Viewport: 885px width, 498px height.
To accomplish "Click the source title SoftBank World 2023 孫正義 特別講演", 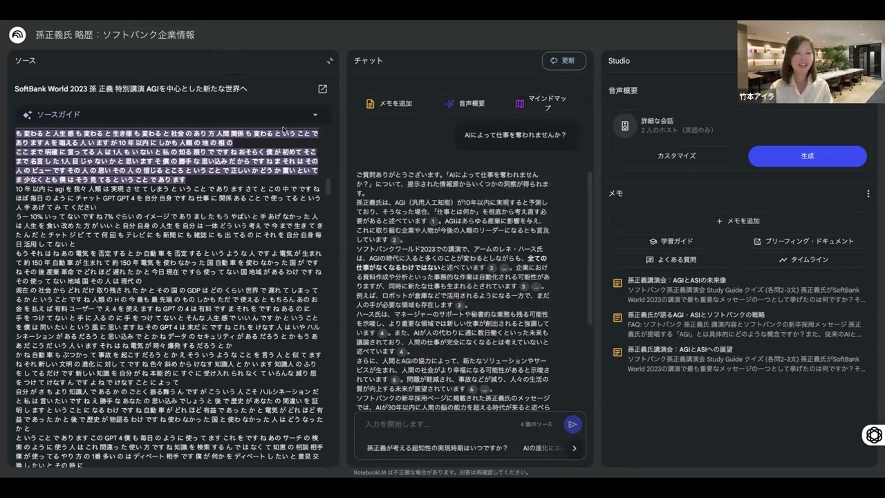I will (131, 89).
